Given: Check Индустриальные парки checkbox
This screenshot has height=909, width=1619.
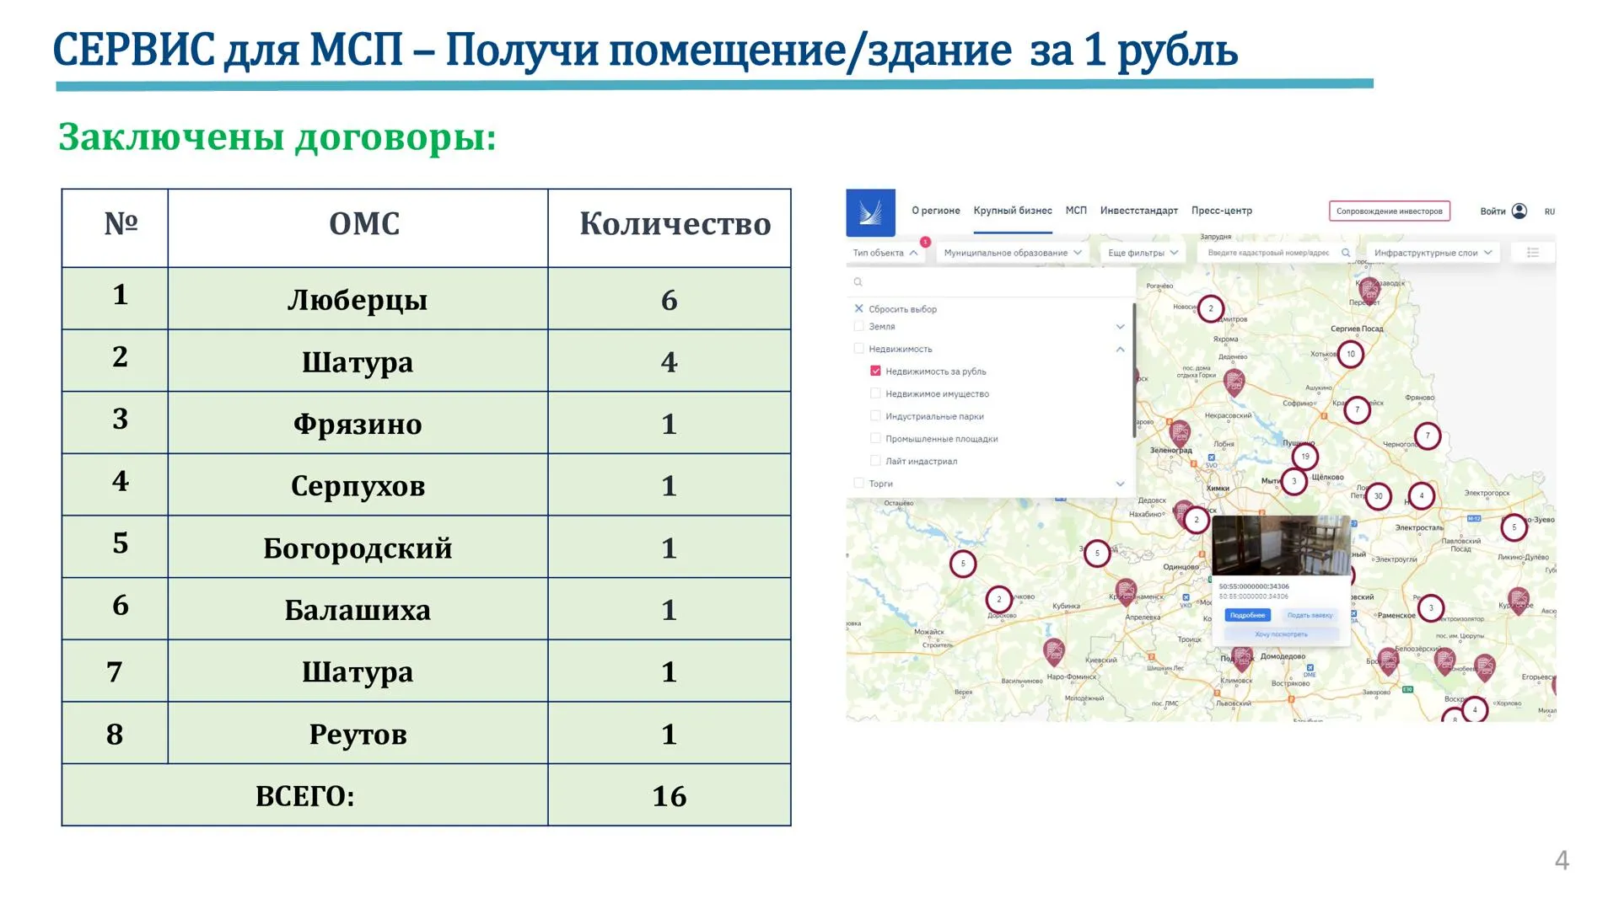Looking at the screenshot, I should tap(875, 416).
